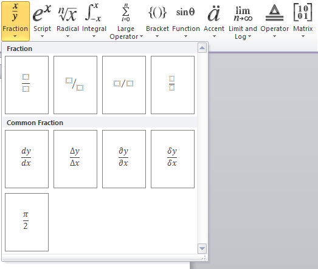This screenshot has height=269, width=318.
Task: Open the Integral structures gallery
Action: tap(94, 21)
